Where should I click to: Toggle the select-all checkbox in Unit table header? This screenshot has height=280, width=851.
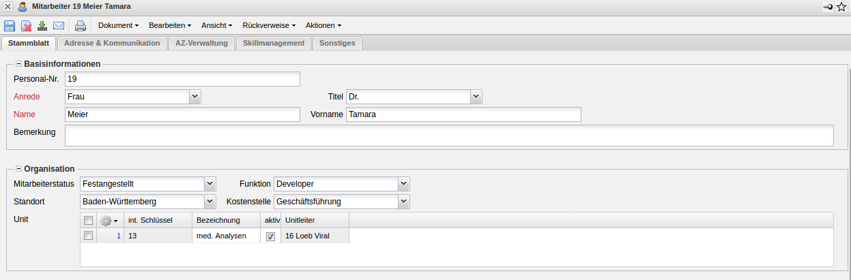(88, 220)
